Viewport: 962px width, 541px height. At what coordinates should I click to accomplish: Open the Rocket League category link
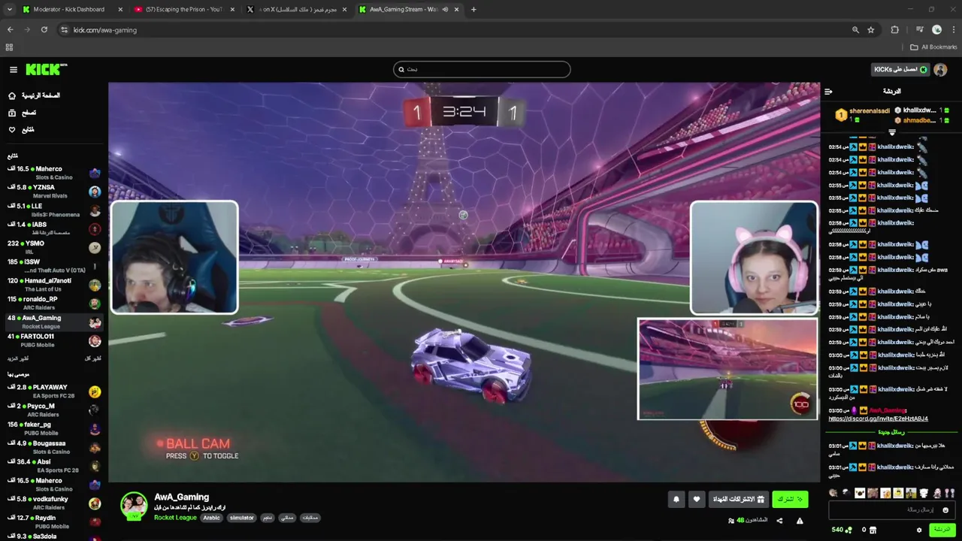175,518
